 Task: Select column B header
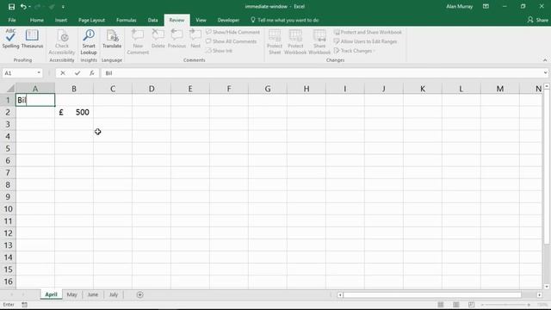(x=74, y=89)
